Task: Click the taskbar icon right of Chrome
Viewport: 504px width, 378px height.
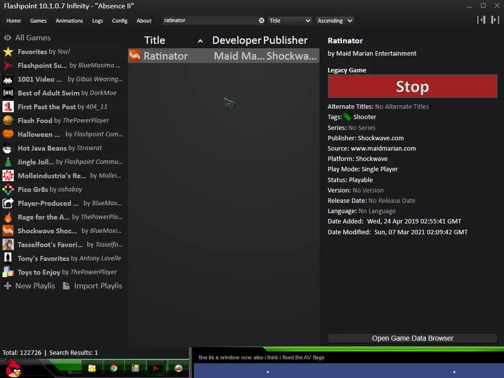Action: pyautogui.click(x=135, y=368)
